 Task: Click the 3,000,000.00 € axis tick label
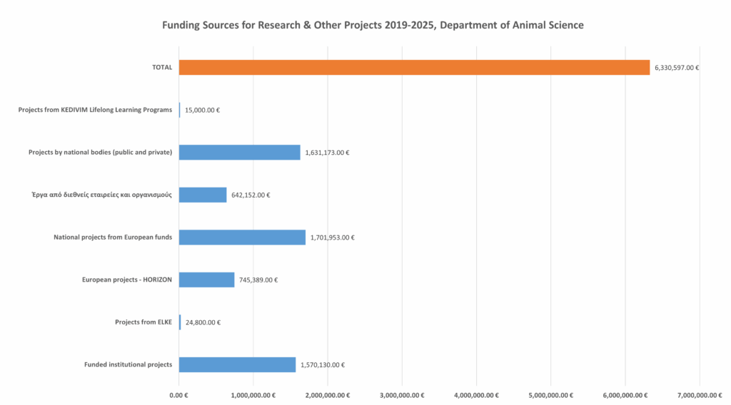pos(403,395)
